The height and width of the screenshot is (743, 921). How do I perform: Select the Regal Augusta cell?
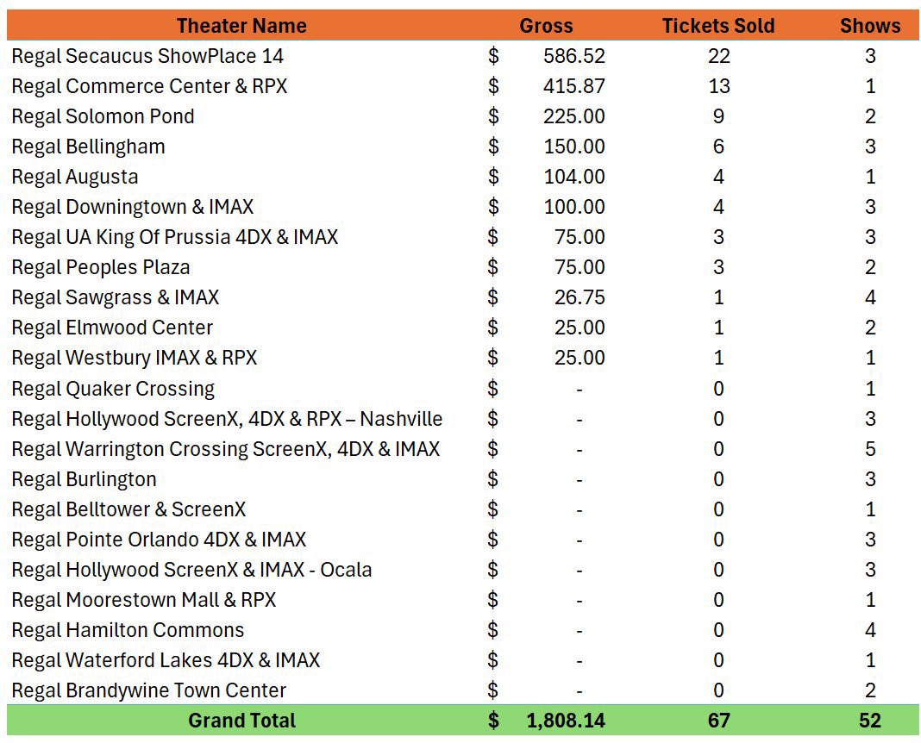pyautogui.click(x=75, y=177)
